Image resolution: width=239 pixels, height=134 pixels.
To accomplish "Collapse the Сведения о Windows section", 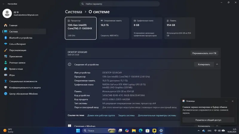I will click(217, 126).
